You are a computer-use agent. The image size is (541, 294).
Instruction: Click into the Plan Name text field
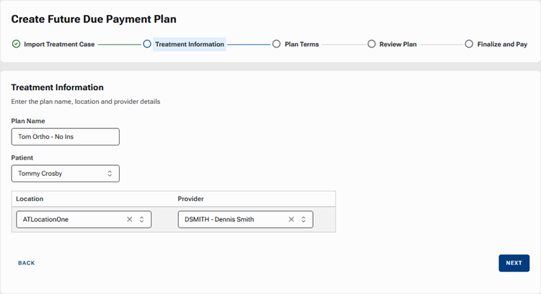[65, 137]
